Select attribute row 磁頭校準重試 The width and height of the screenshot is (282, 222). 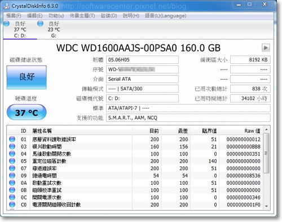[x=135, y=190]
